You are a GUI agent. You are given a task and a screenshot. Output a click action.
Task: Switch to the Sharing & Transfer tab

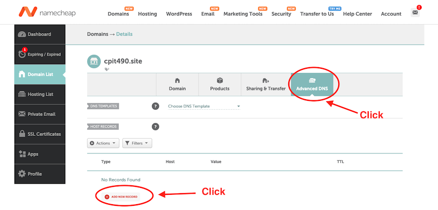pyautogui.click(x=266, y=84)
